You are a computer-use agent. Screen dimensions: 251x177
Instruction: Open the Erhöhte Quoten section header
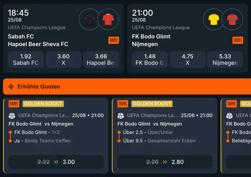(x=127, y=86)
